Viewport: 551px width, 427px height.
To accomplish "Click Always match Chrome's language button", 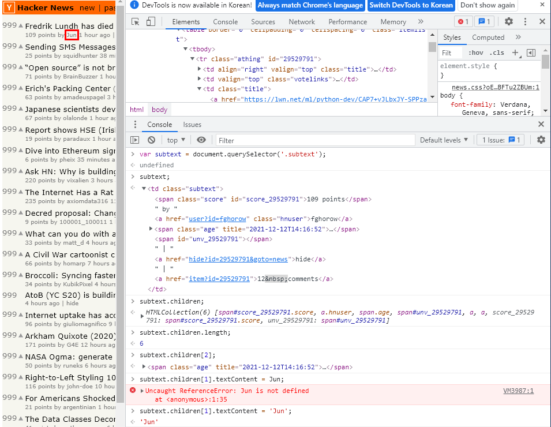I will [x=310, y=5].
